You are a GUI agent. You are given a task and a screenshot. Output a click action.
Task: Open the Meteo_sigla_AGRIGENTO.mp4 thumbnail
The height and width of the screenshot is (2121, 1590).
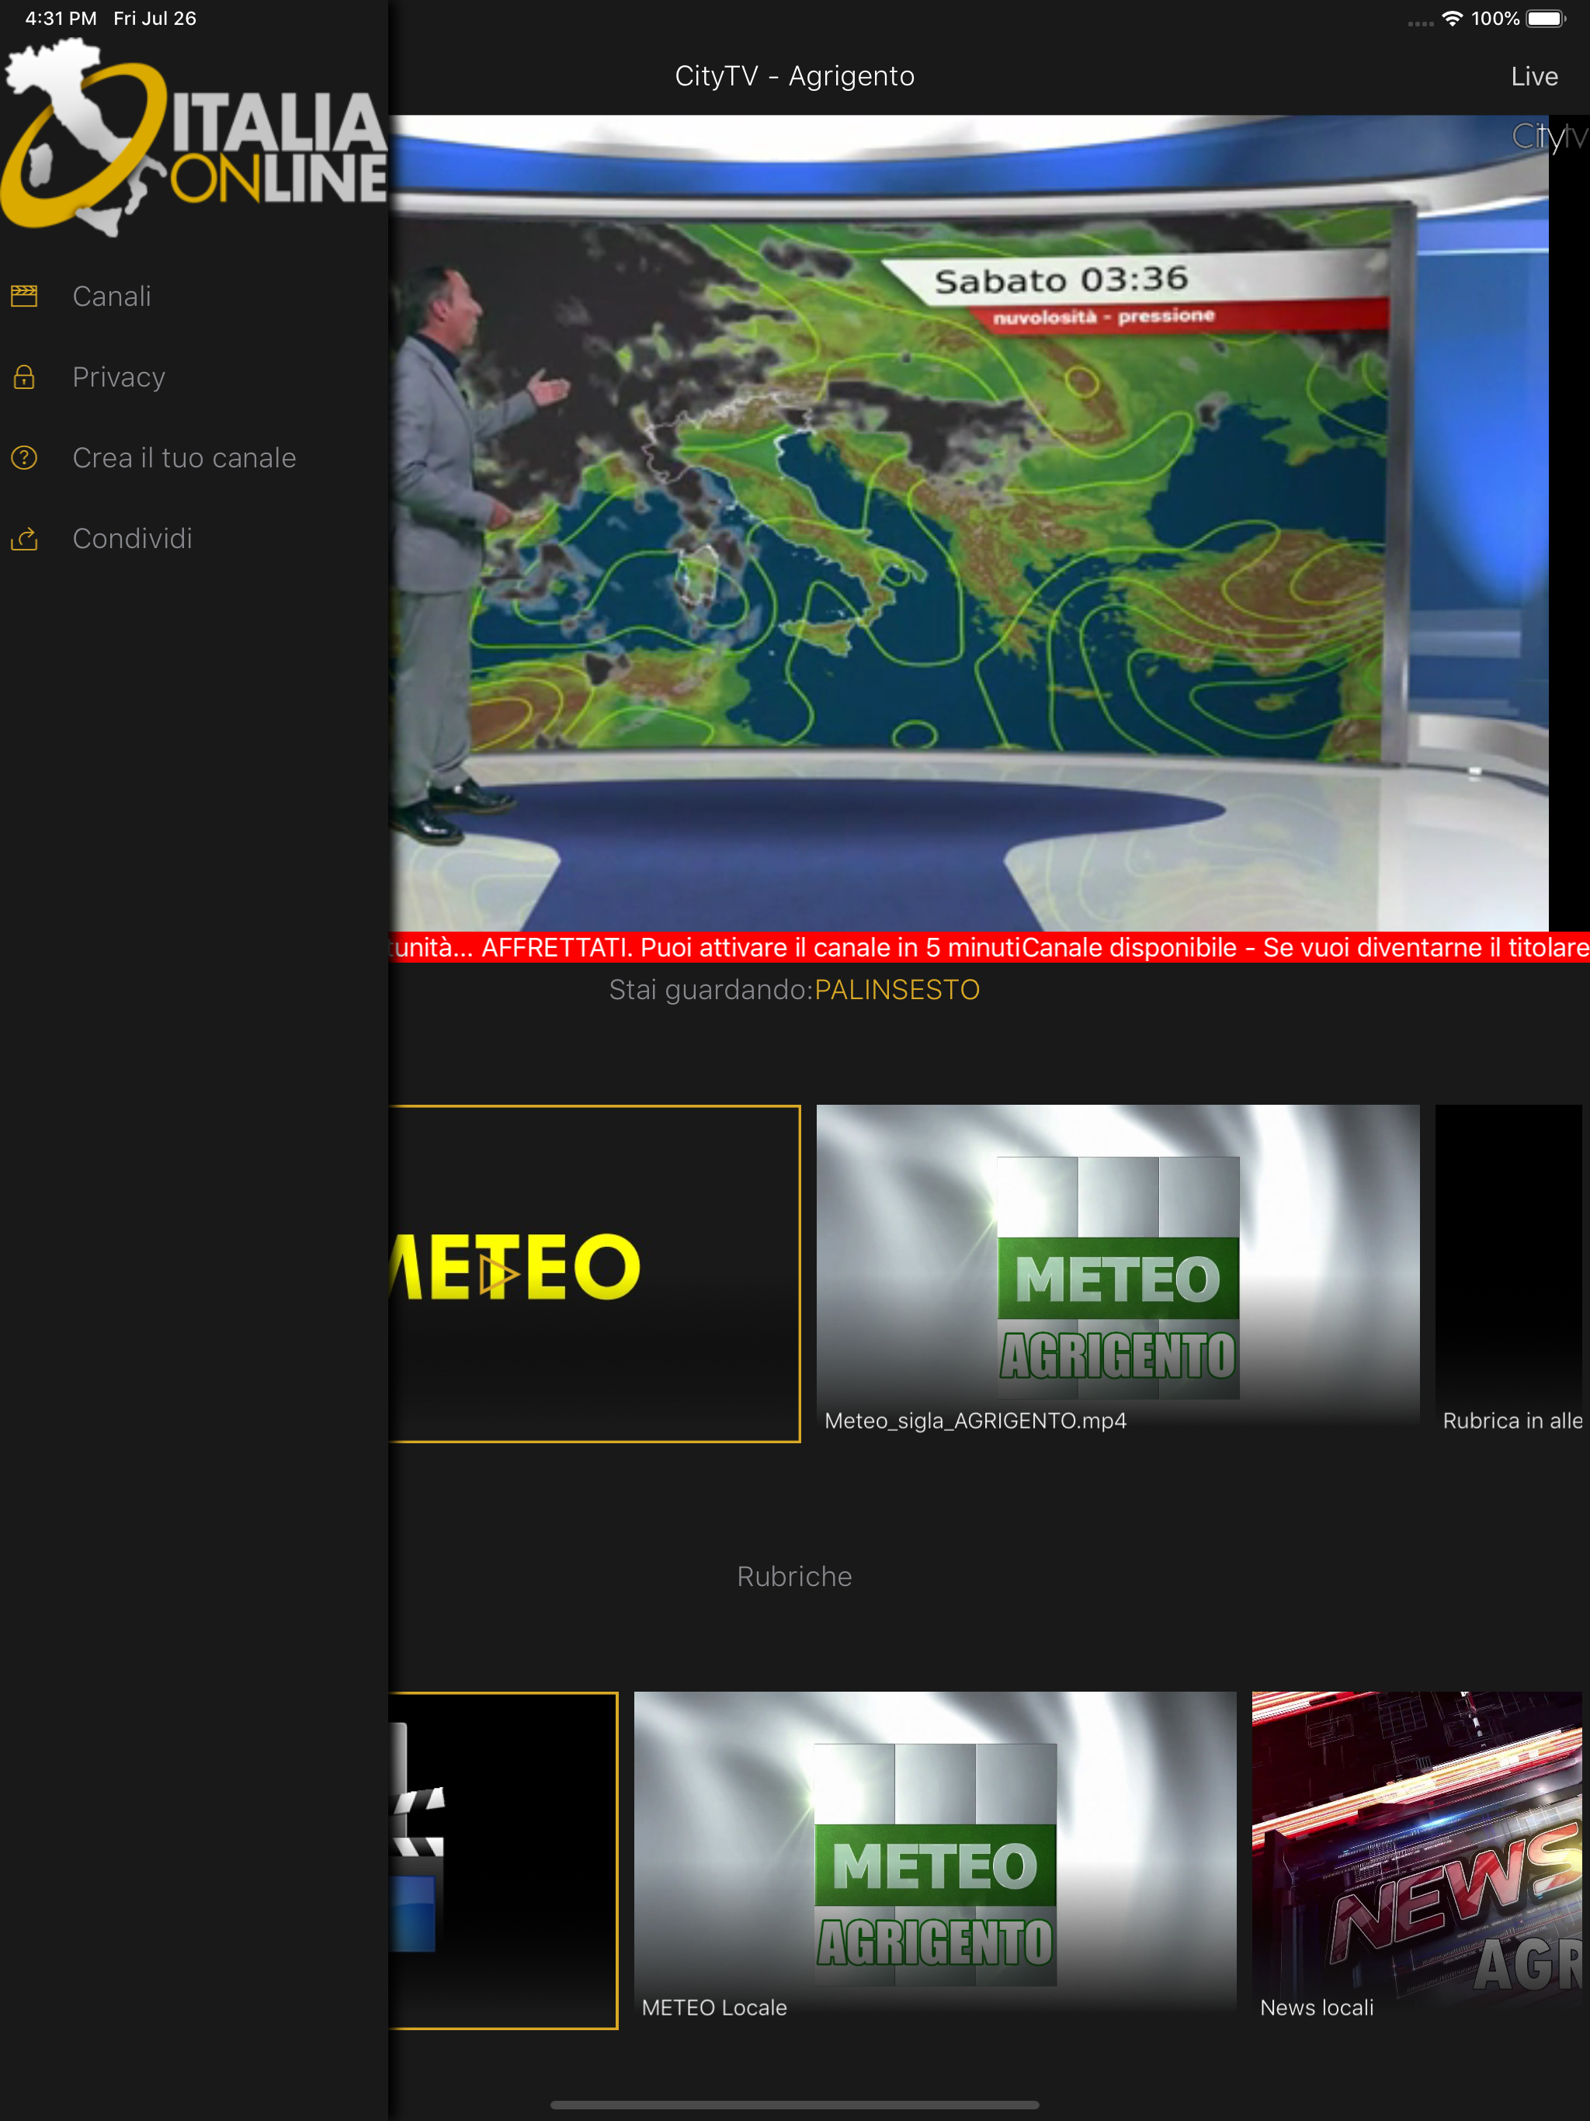tap(1117, 1272)
